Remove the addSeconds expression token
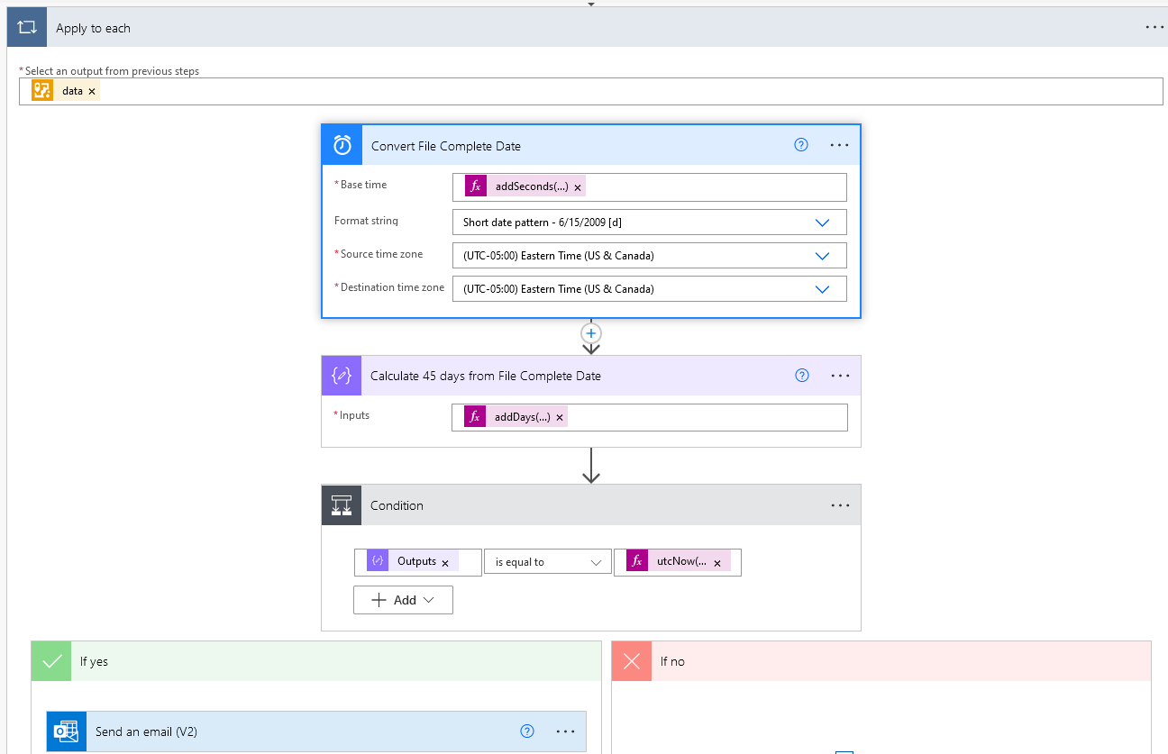 (578, 187)
